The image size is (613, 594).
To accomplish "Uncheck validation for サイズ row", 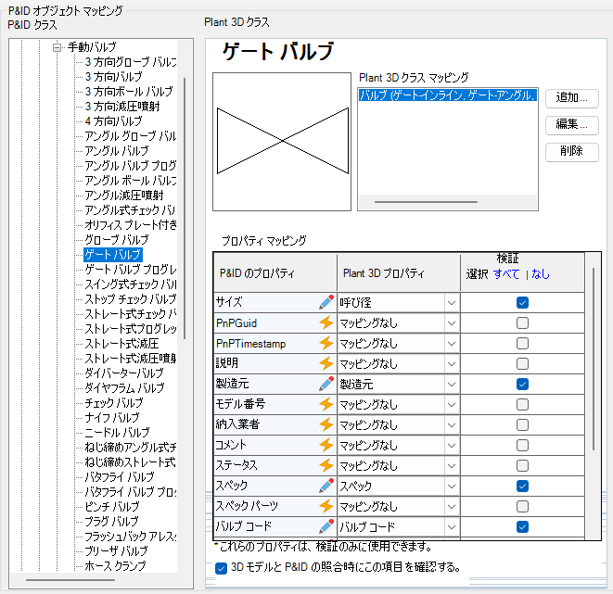I will (x=522, y=303).
